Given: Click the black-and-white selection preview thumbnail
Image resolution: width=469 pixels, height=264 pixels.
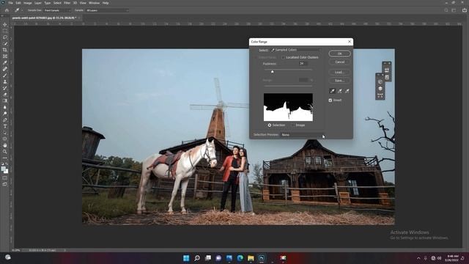Looking at the screenshot, I should [x=288, y=107].
